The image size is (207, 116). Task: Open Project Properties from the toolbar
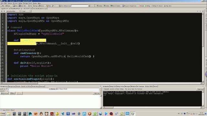point(129,6)
